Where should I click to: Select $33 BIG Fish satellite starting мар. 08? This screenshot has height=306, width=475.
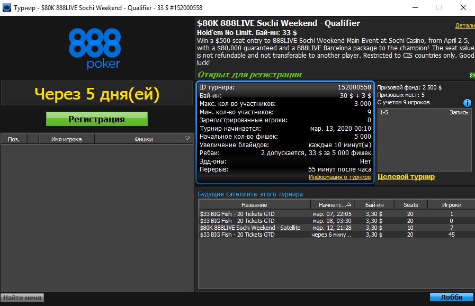click(x=337, y=221)
